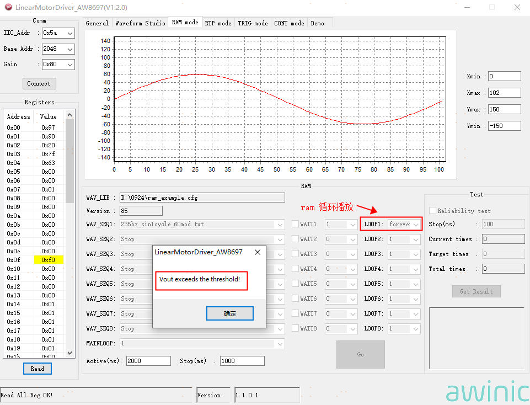
Task: Click the Xmin input field
Action: pyautogui.click(x=504, y=76)
